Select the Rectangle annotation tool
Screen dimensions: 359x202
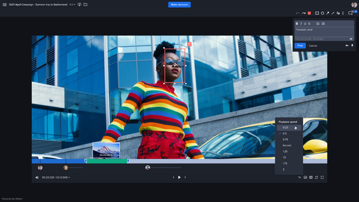(x=317, y=13)
